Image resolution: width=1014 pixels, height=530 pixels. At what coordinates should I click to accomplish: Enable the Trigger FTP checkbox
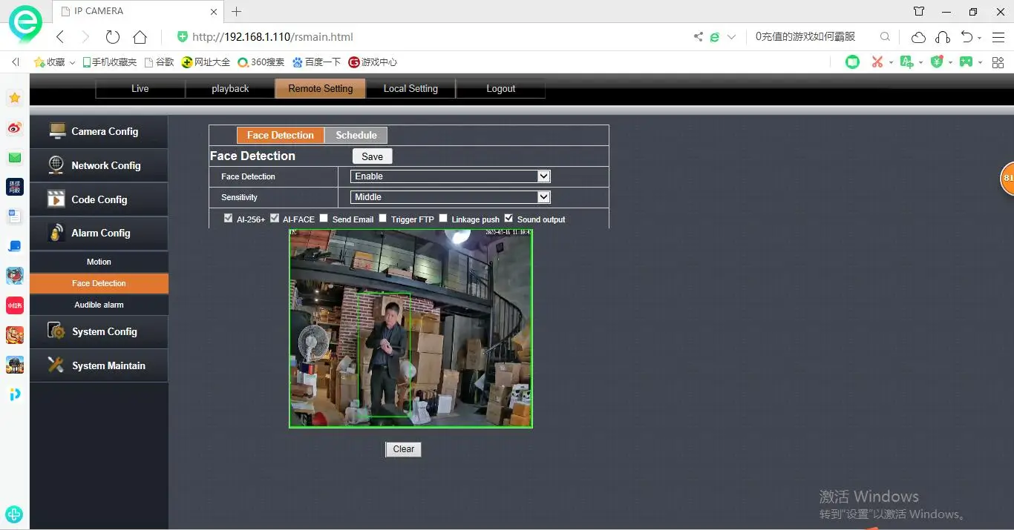pos(383,218)
